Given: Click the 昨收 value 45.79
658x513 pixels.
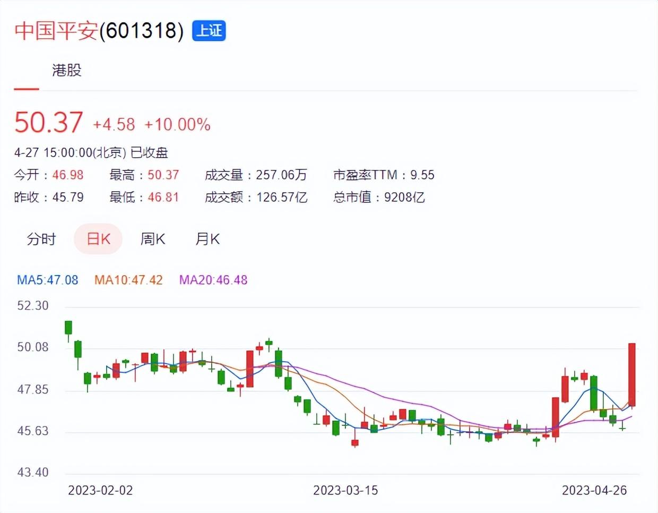Looking at the screenshot, I should [68, 198].
